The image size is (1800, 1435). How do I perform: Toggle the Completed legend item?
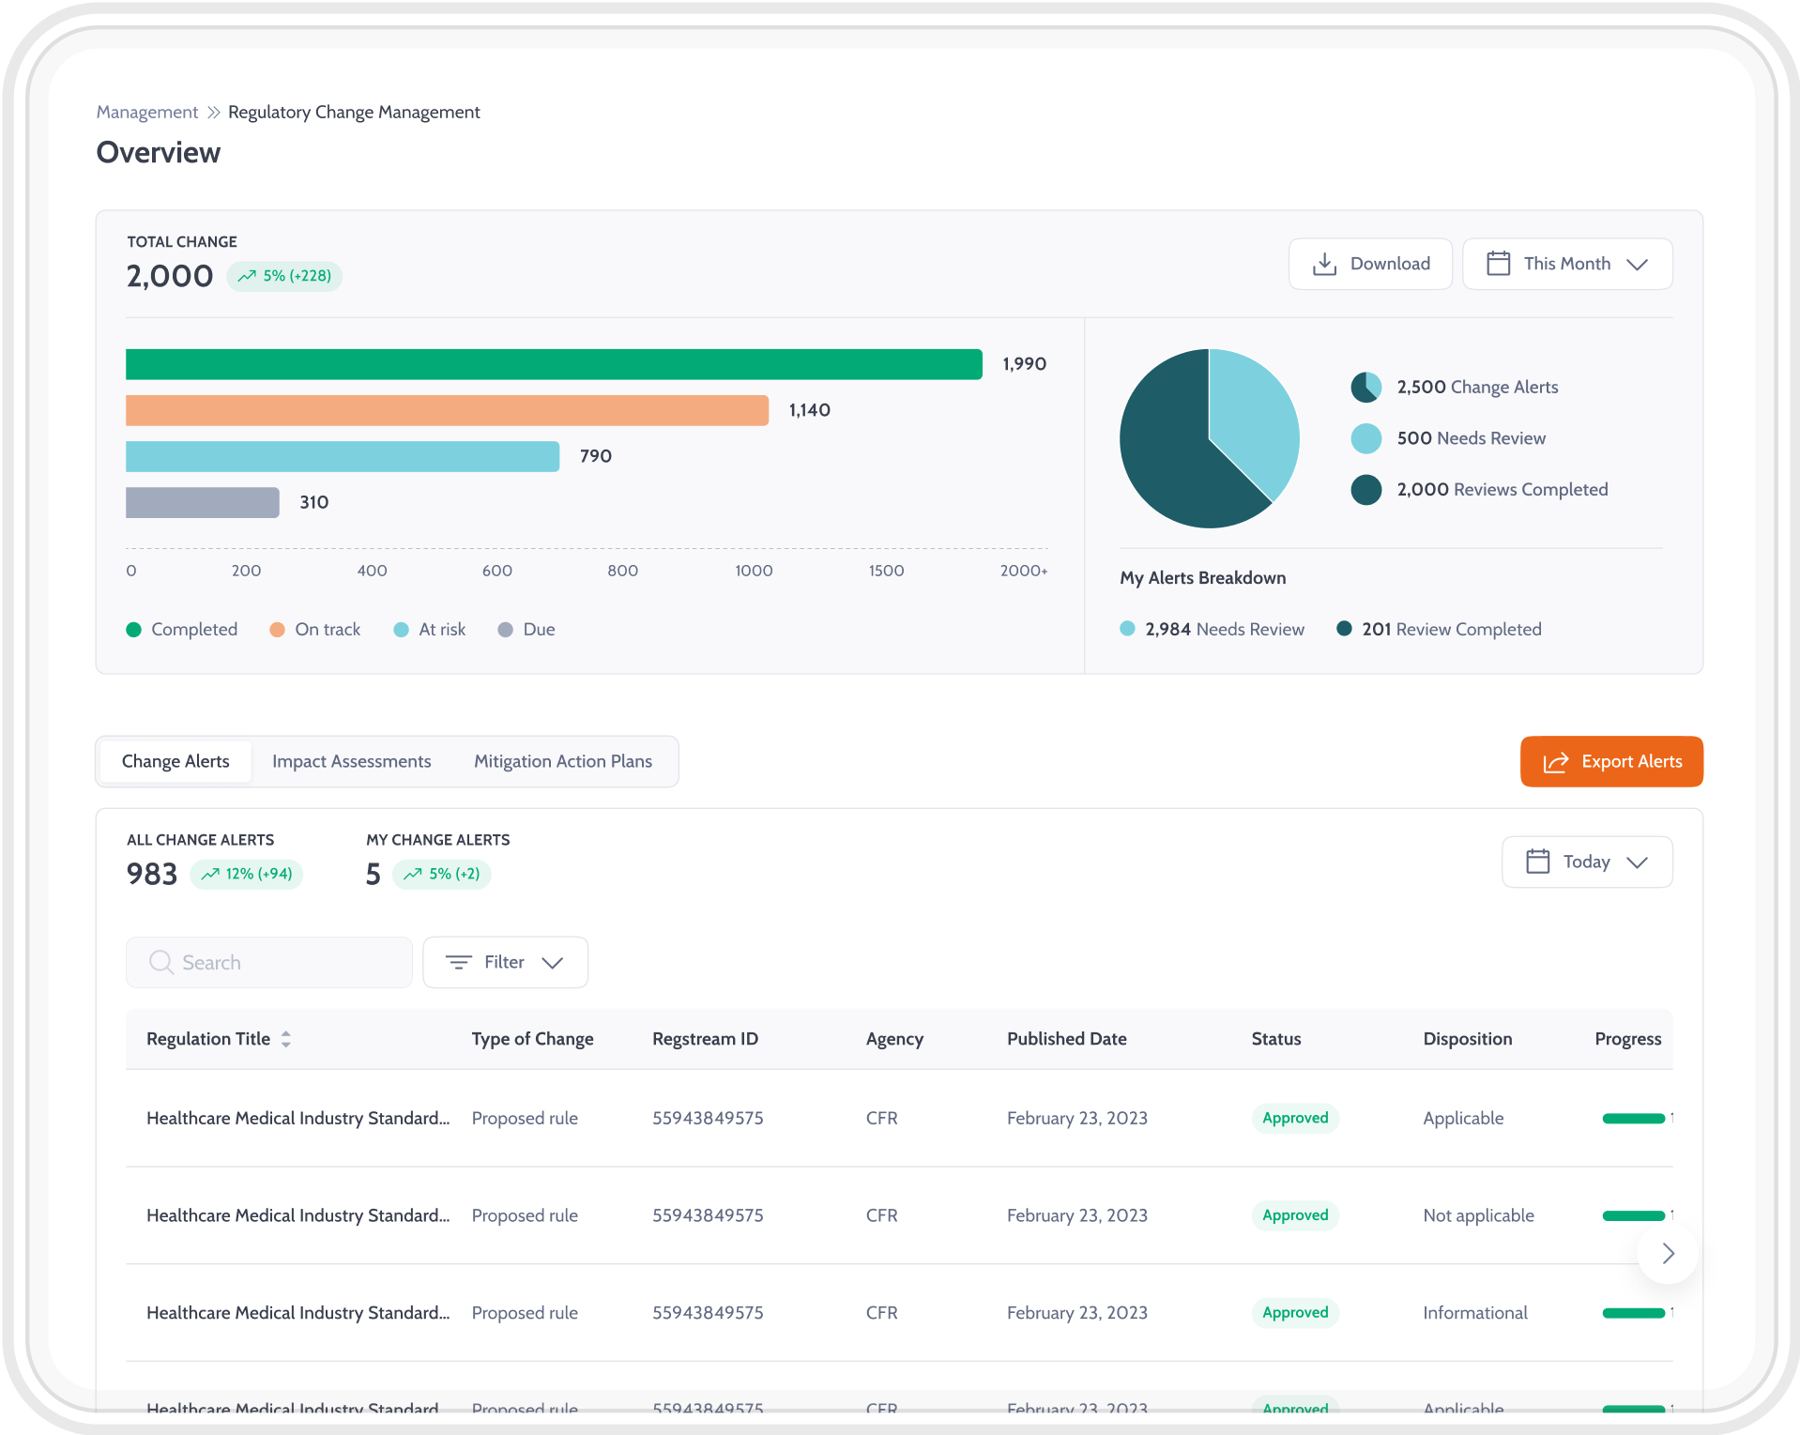[183, 629]
